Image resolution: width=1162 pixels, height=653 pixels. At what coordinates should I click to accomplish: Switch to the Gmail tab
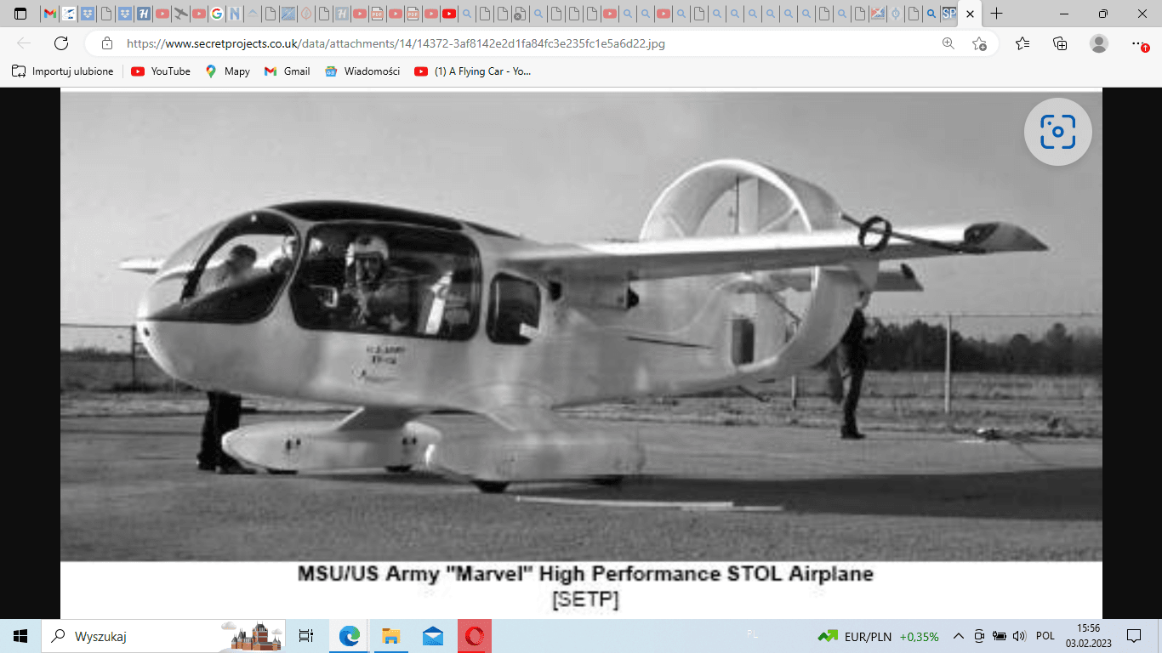pyautogui.click(x=50, y=14)
